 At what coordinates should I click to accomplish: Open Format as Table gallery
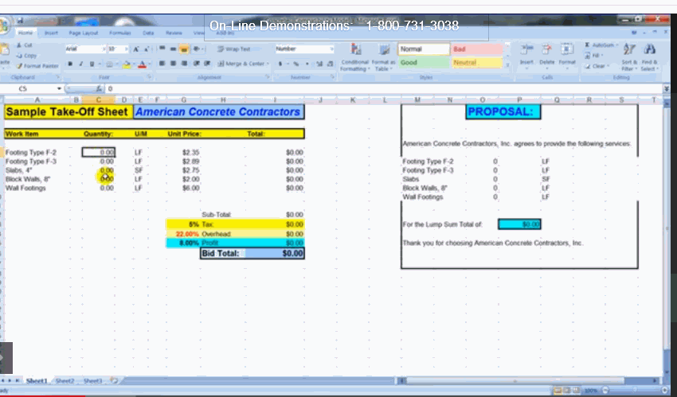tap(383, 57)
